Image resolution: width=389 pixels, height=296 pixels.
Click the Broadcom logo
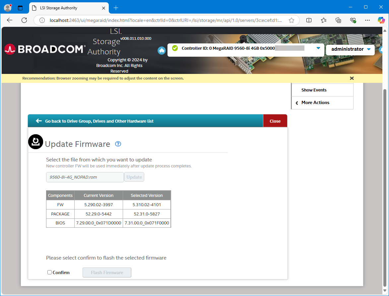point(45,49)
